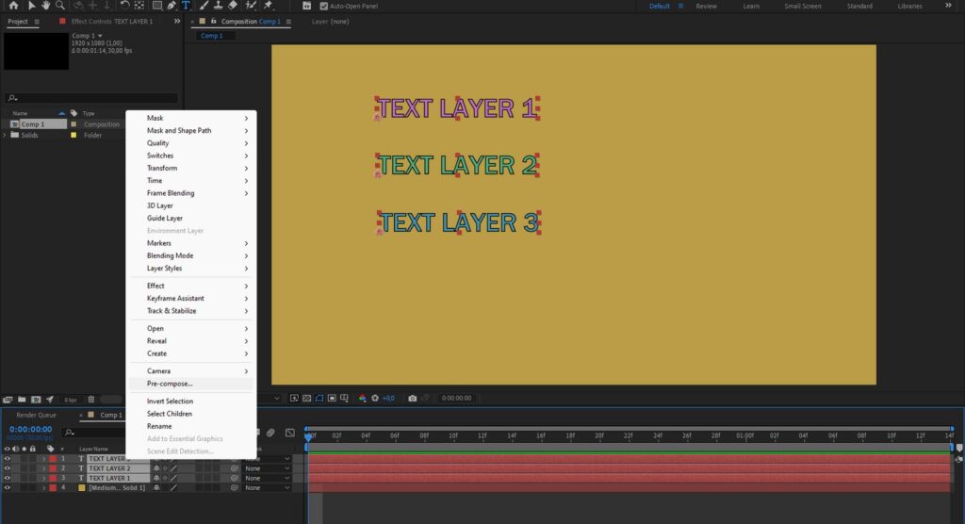Take a snapshot with the camera icon
The image size is (965, 524).
[413, 399]
